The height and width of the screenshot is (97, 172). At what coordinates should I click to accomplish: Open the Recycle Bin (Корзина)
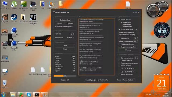pyautogui.click(x=5, y=84)
